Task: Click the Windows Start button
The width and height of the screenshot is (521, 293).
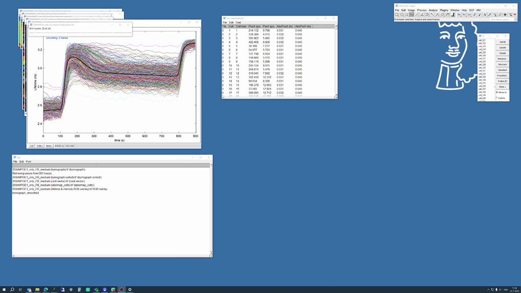Action: pos(4,289)
